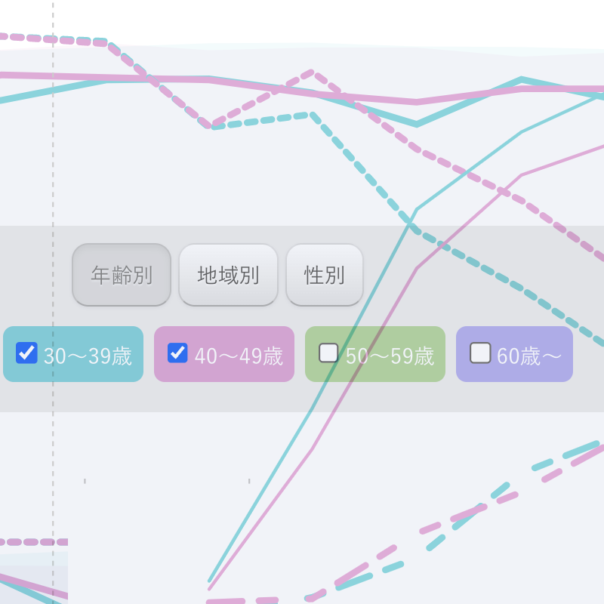Click the teal 30〜39歳 legend chip
This screenshot has width=604, height=604.
(x=72, y=354)
